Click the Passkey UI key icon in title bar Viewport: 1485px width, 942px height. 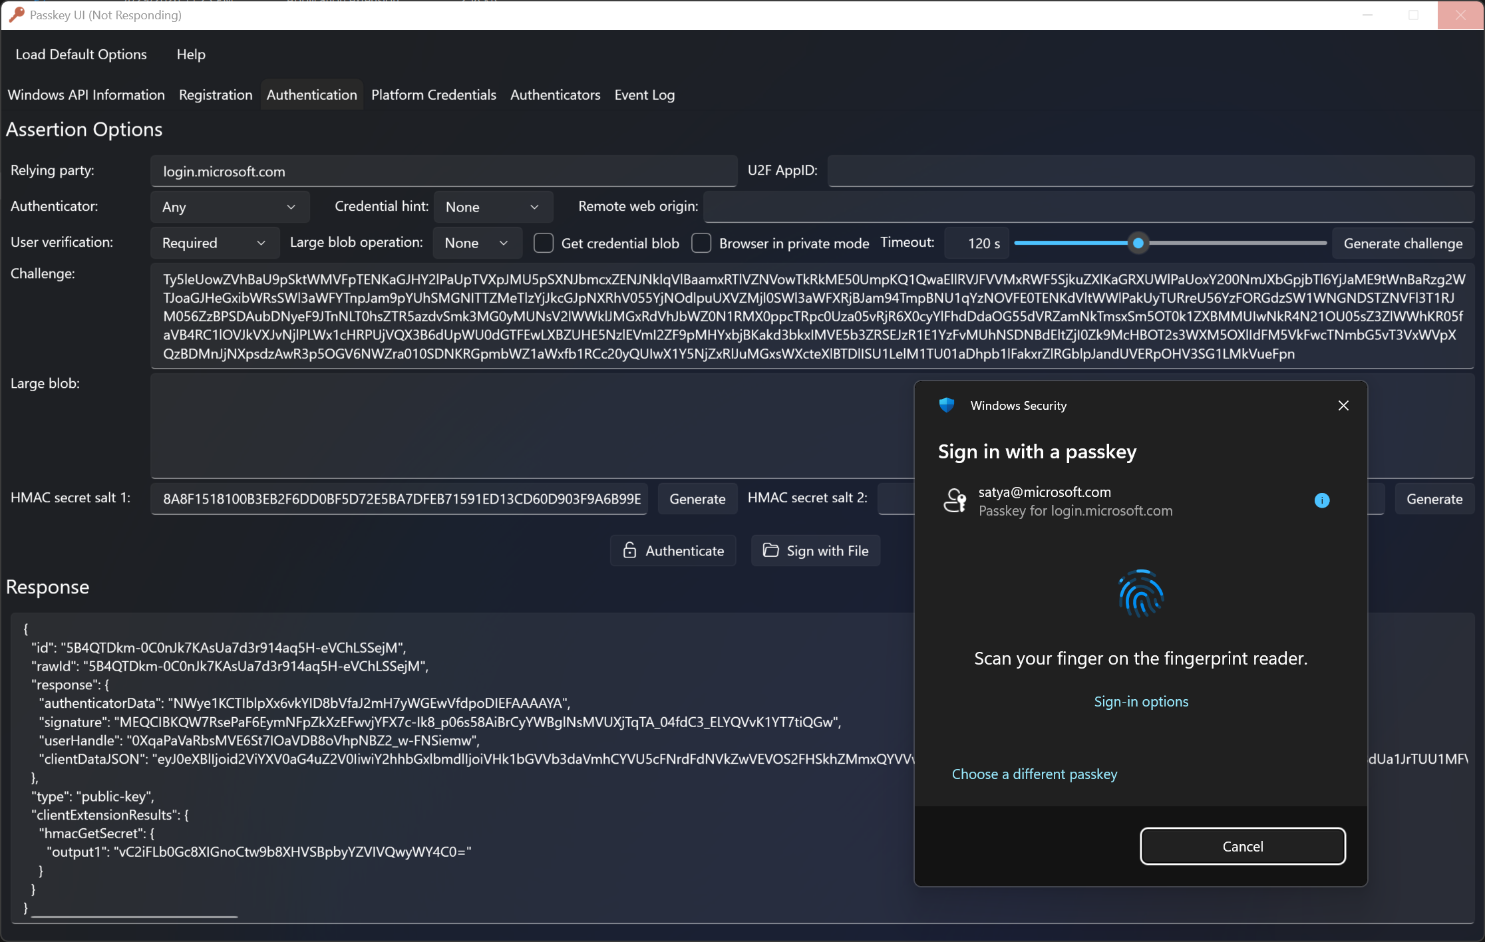pos(17,15)
